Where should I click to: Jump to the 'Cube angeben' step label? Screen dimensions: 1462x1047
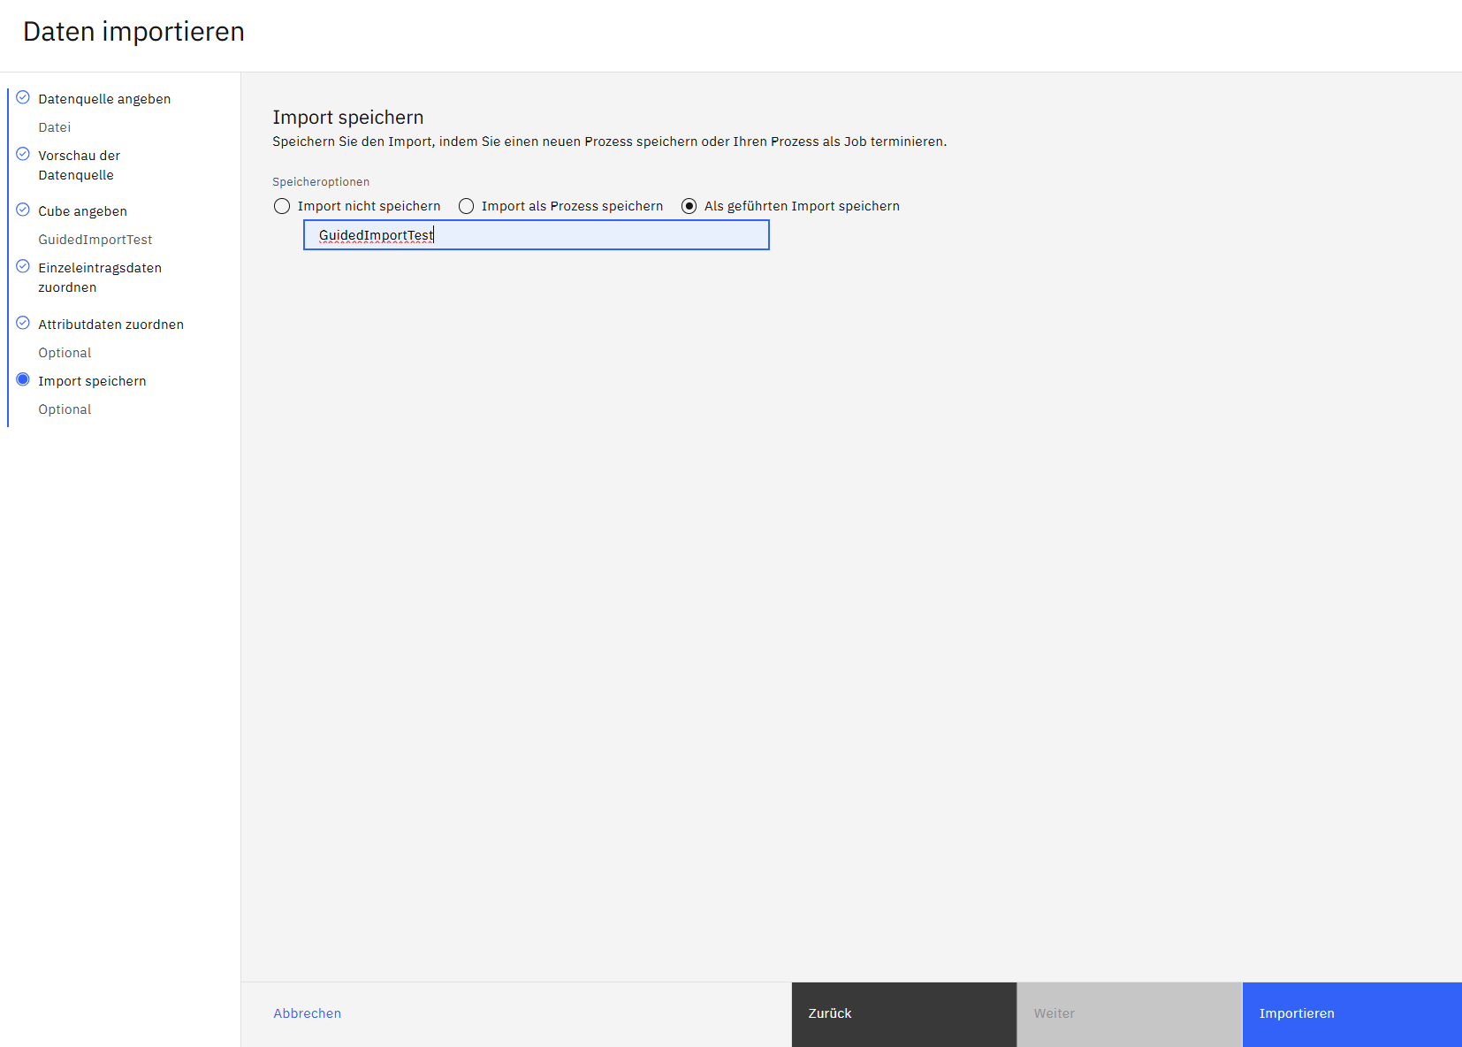82,211
